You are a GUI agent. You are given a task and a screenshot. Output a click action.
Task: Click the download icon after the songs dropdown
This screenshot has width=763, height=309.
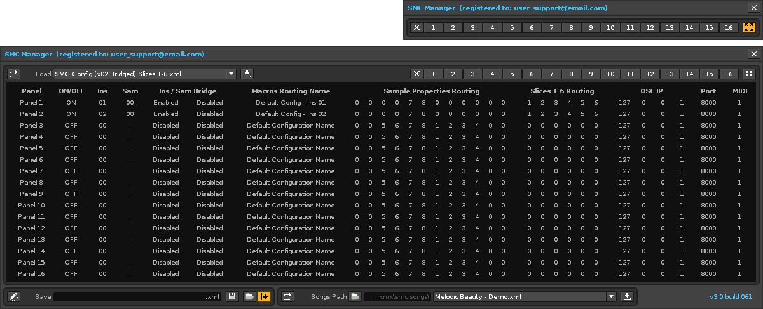626,296
